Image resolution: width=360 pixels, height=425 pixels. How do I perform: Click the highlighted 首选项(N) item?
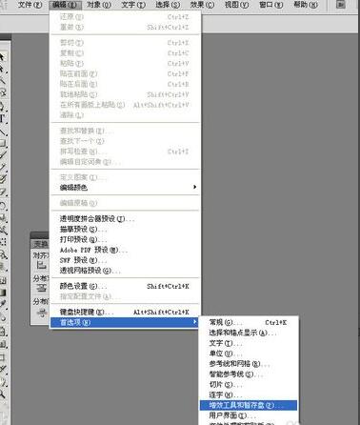tap(125, 322)
